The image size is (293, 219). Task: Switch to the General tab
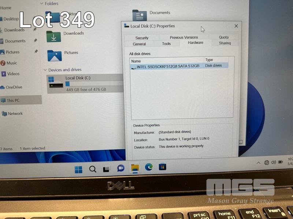(x=139, y=44)
